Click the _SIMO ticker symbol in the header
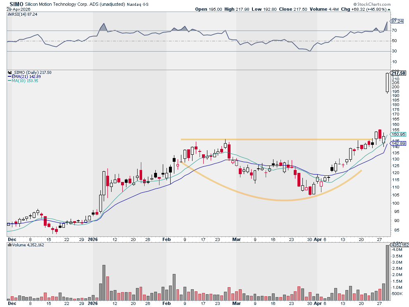 pos(15,4)
